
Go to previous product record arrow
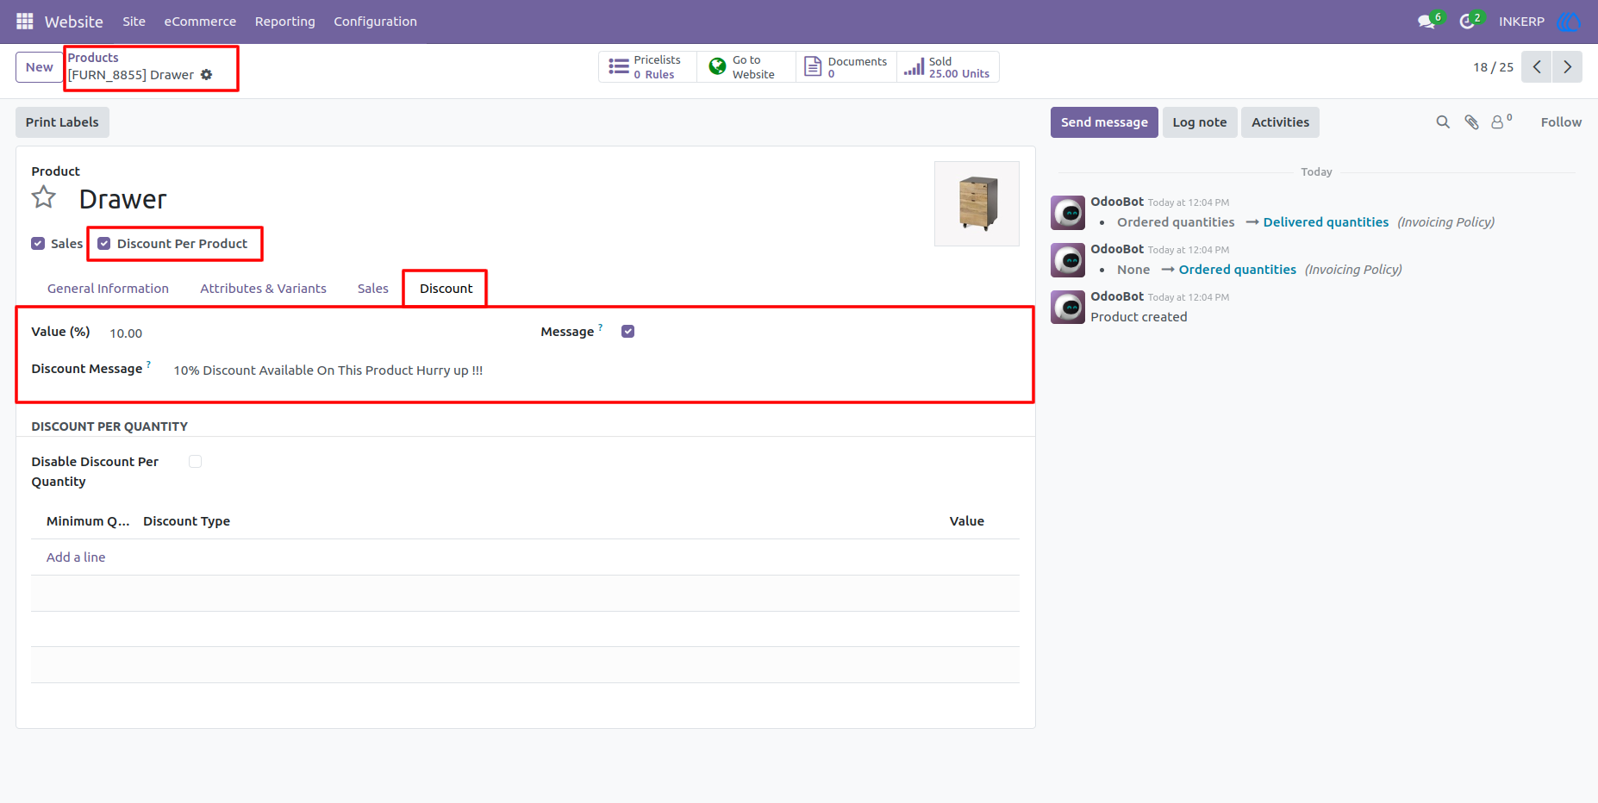pyautogui.click(x=1537, y=67)
